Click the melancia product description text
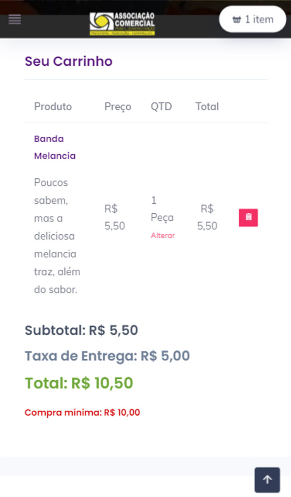Screen dimensions: 291x497 pos(57,236)
